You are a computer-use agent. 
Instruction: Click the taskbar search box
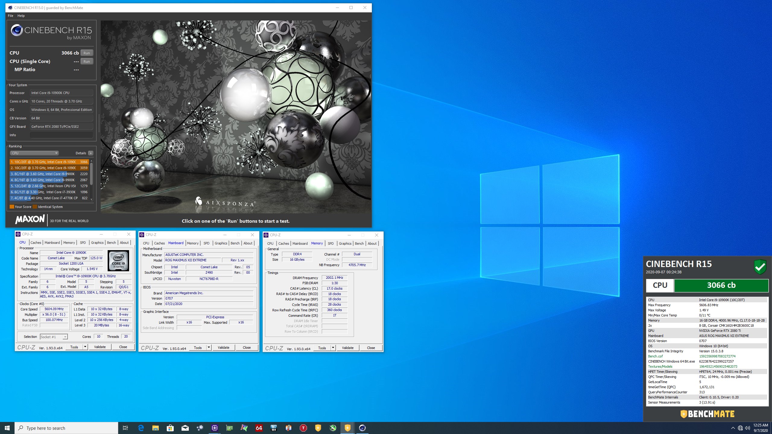tap(66, 428)
